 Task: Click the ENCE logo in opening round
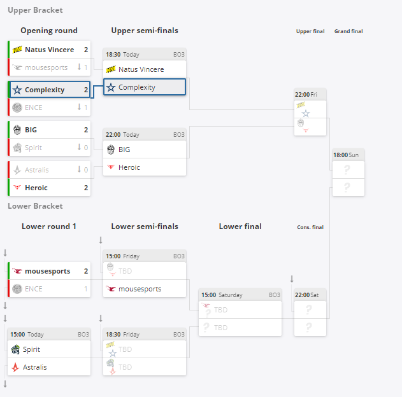click(x=17, y=108)
